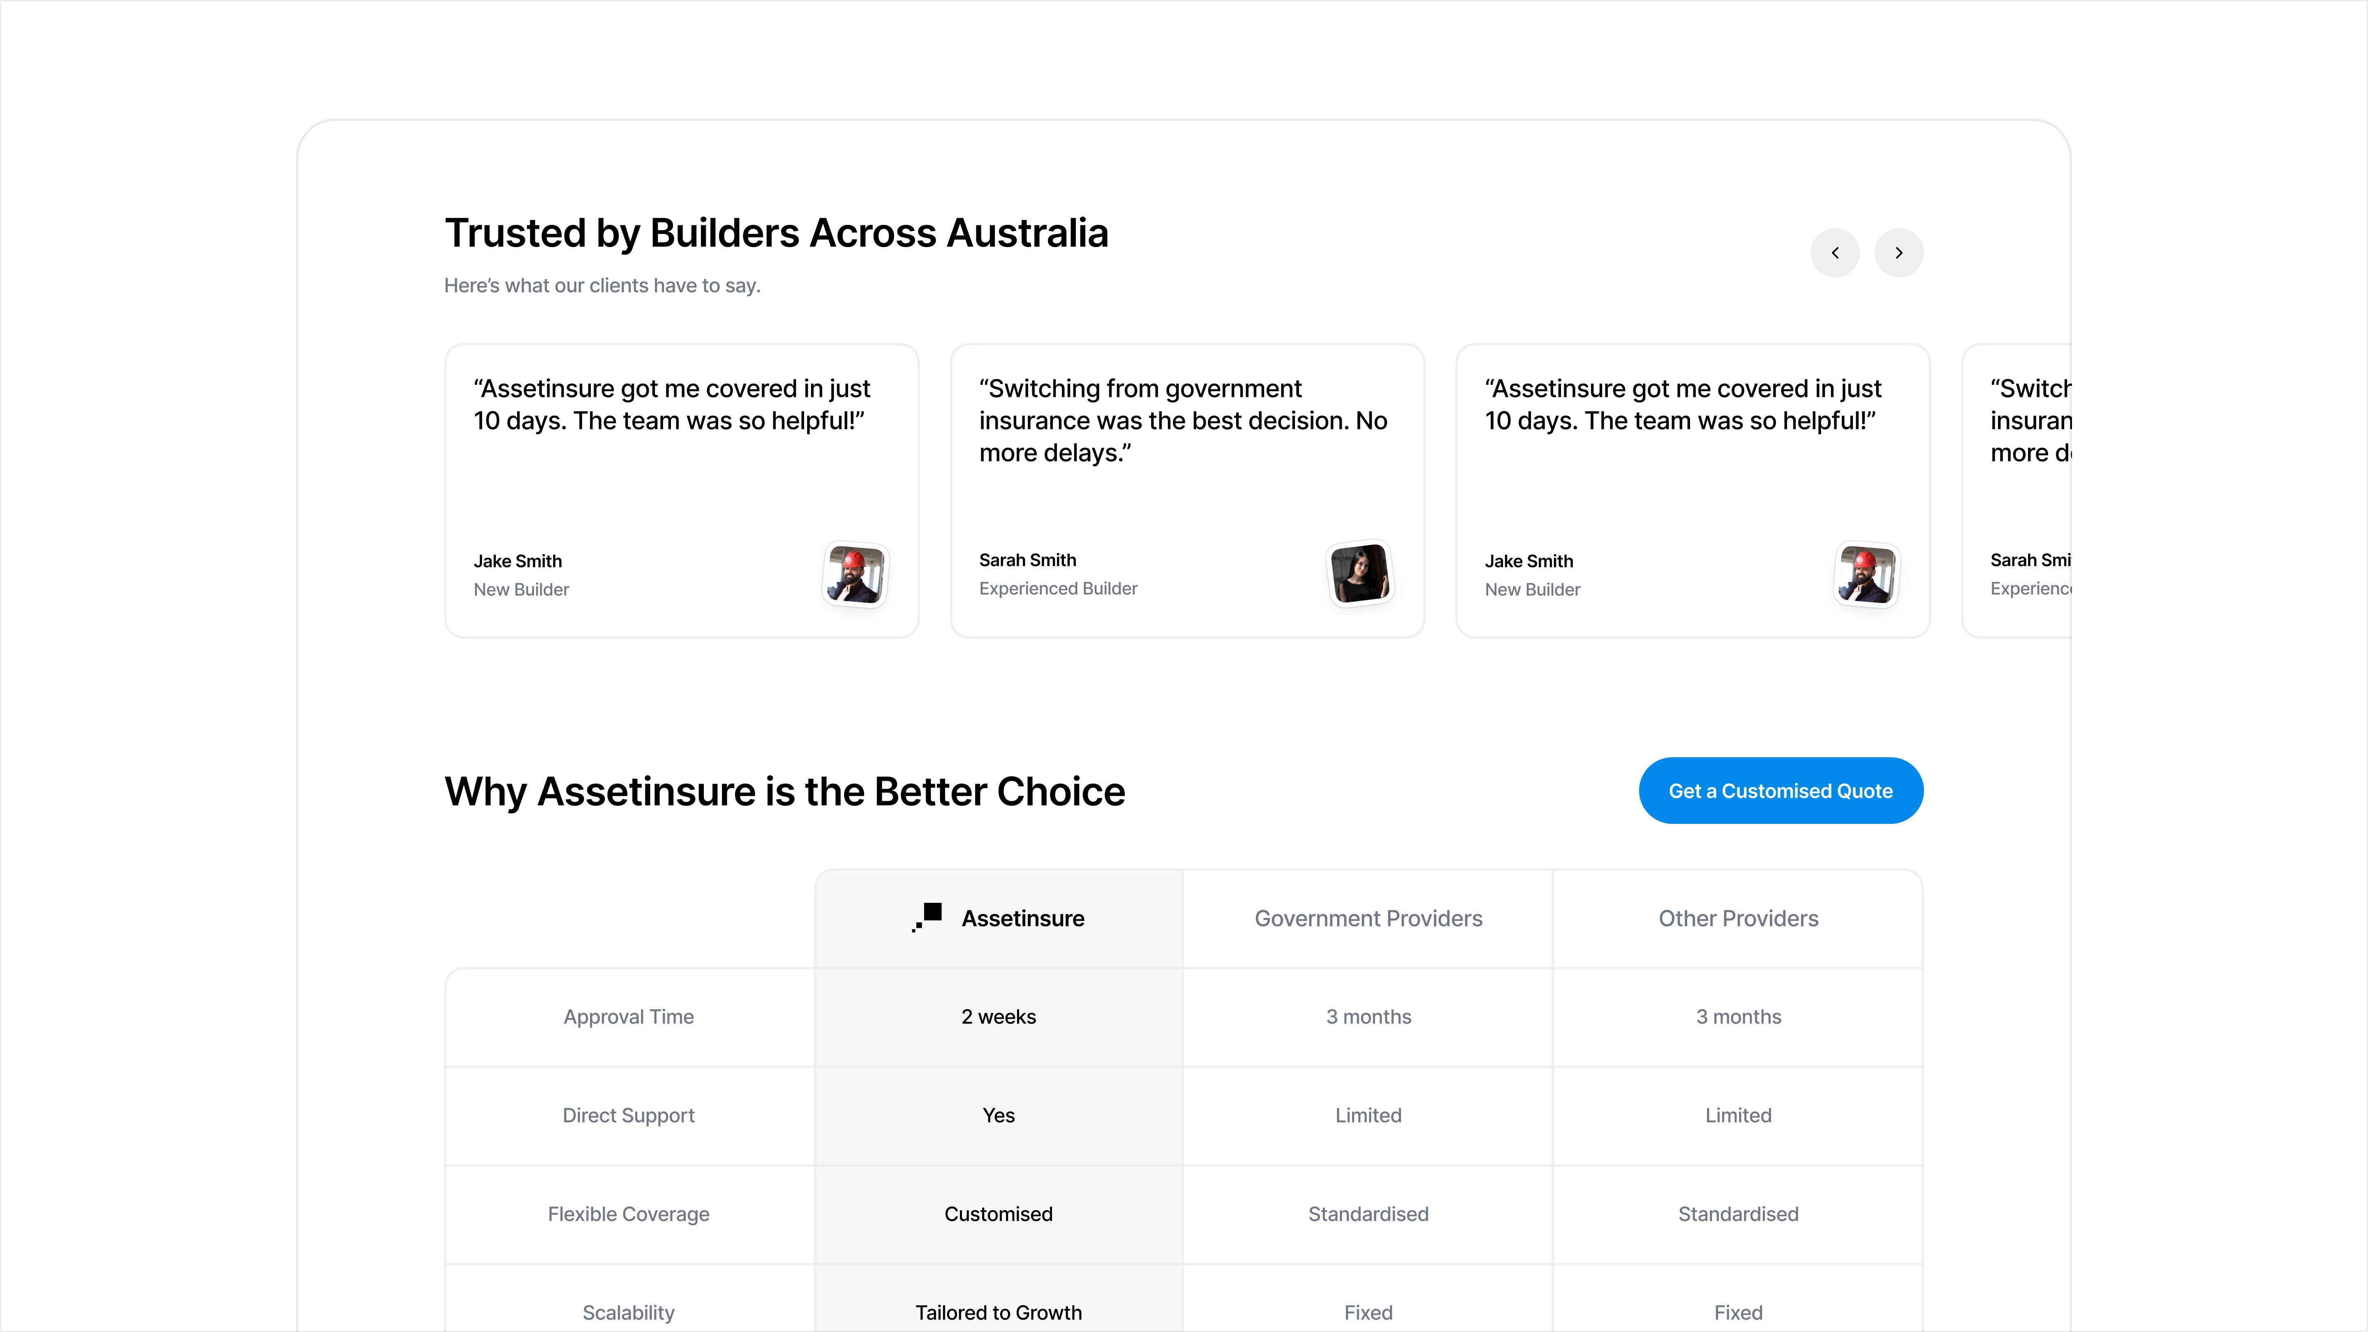Click the "2 weeks" approval time cell
The width and height of the screenshot is (2368, 1332).
998,1017
